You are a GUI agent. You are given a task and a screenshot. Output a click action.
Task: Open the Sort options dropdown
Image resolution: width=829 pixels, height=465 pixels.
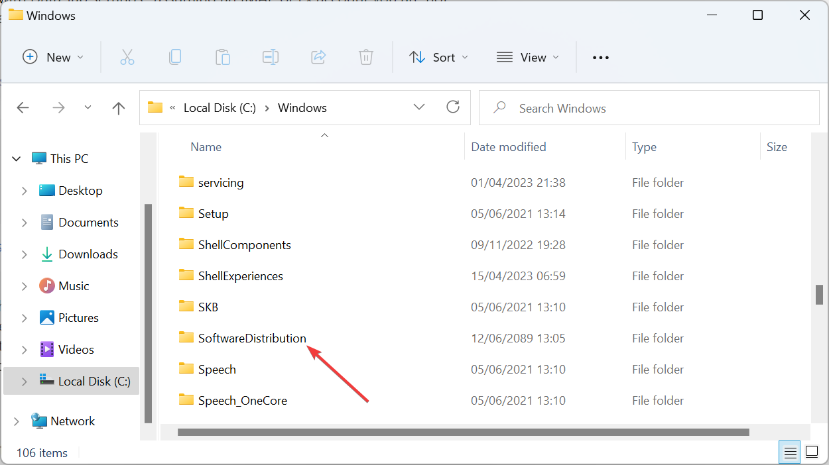[x=438, y=58]
